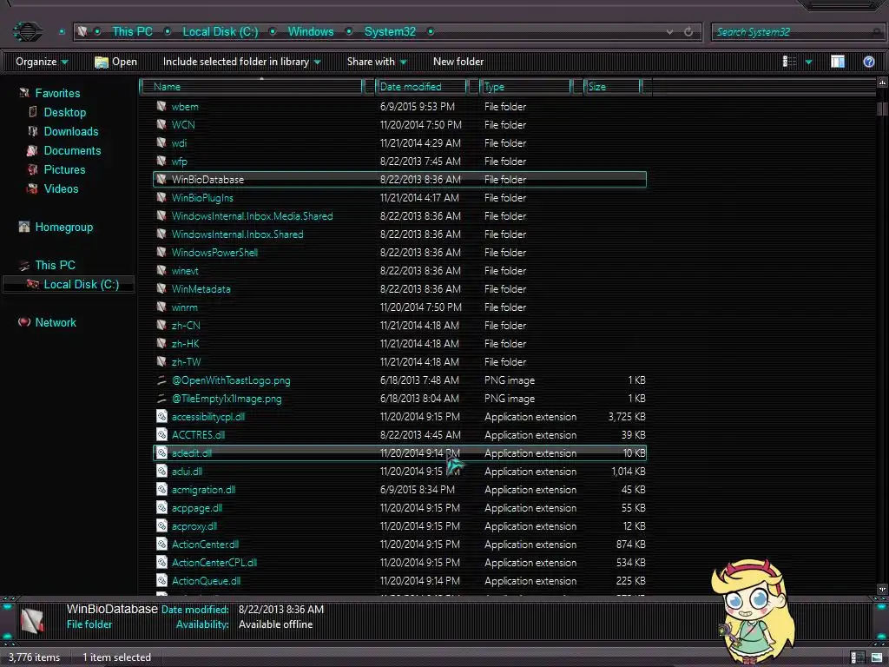889x667 pixels.
Task: Expand the view options dropdown arrow
Action: click(x=808, y=62)
